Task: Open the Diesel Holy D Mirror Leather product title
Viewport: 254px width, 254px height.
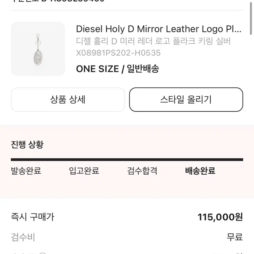Action: (159, 29)
